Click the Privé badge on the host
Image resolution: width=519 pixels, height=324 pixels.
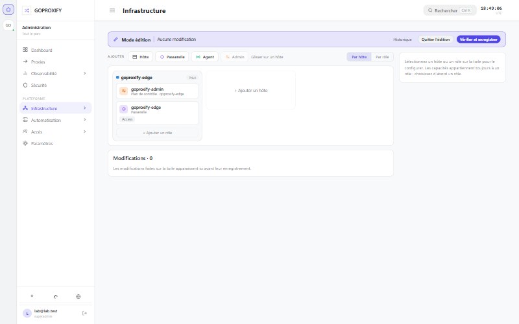(x=192, y=78)
